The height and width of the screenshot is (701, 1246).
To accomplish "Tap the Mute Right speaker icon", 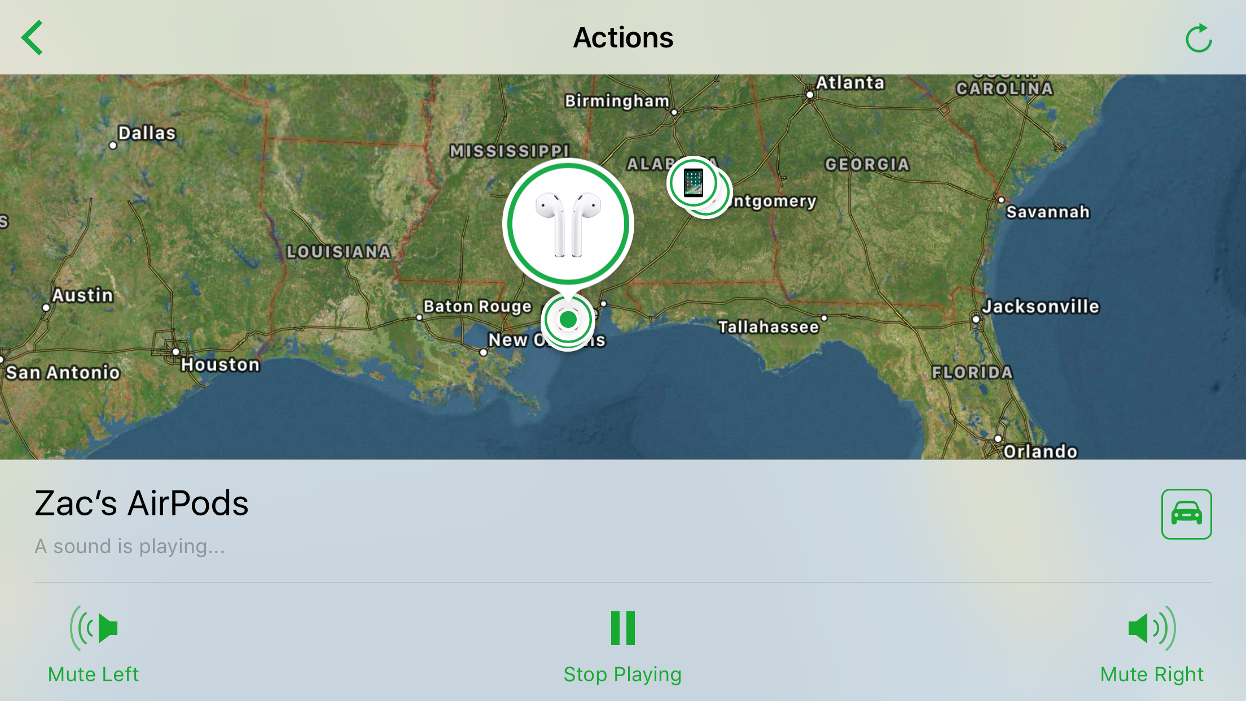I will 1152,628.
